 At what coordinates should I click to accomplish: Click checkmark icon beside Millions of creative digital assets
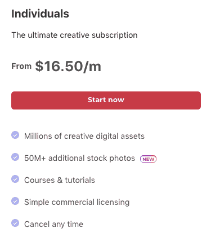15,135
